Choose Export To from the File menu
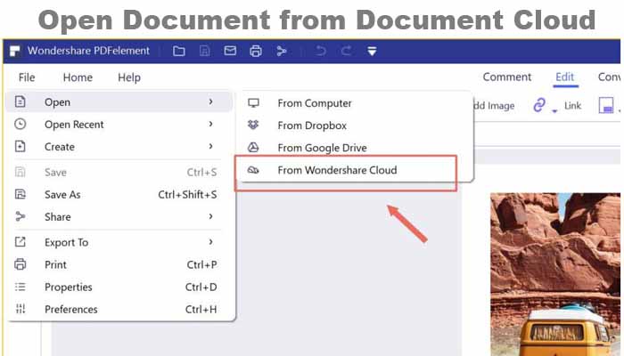 click(119, 242)
